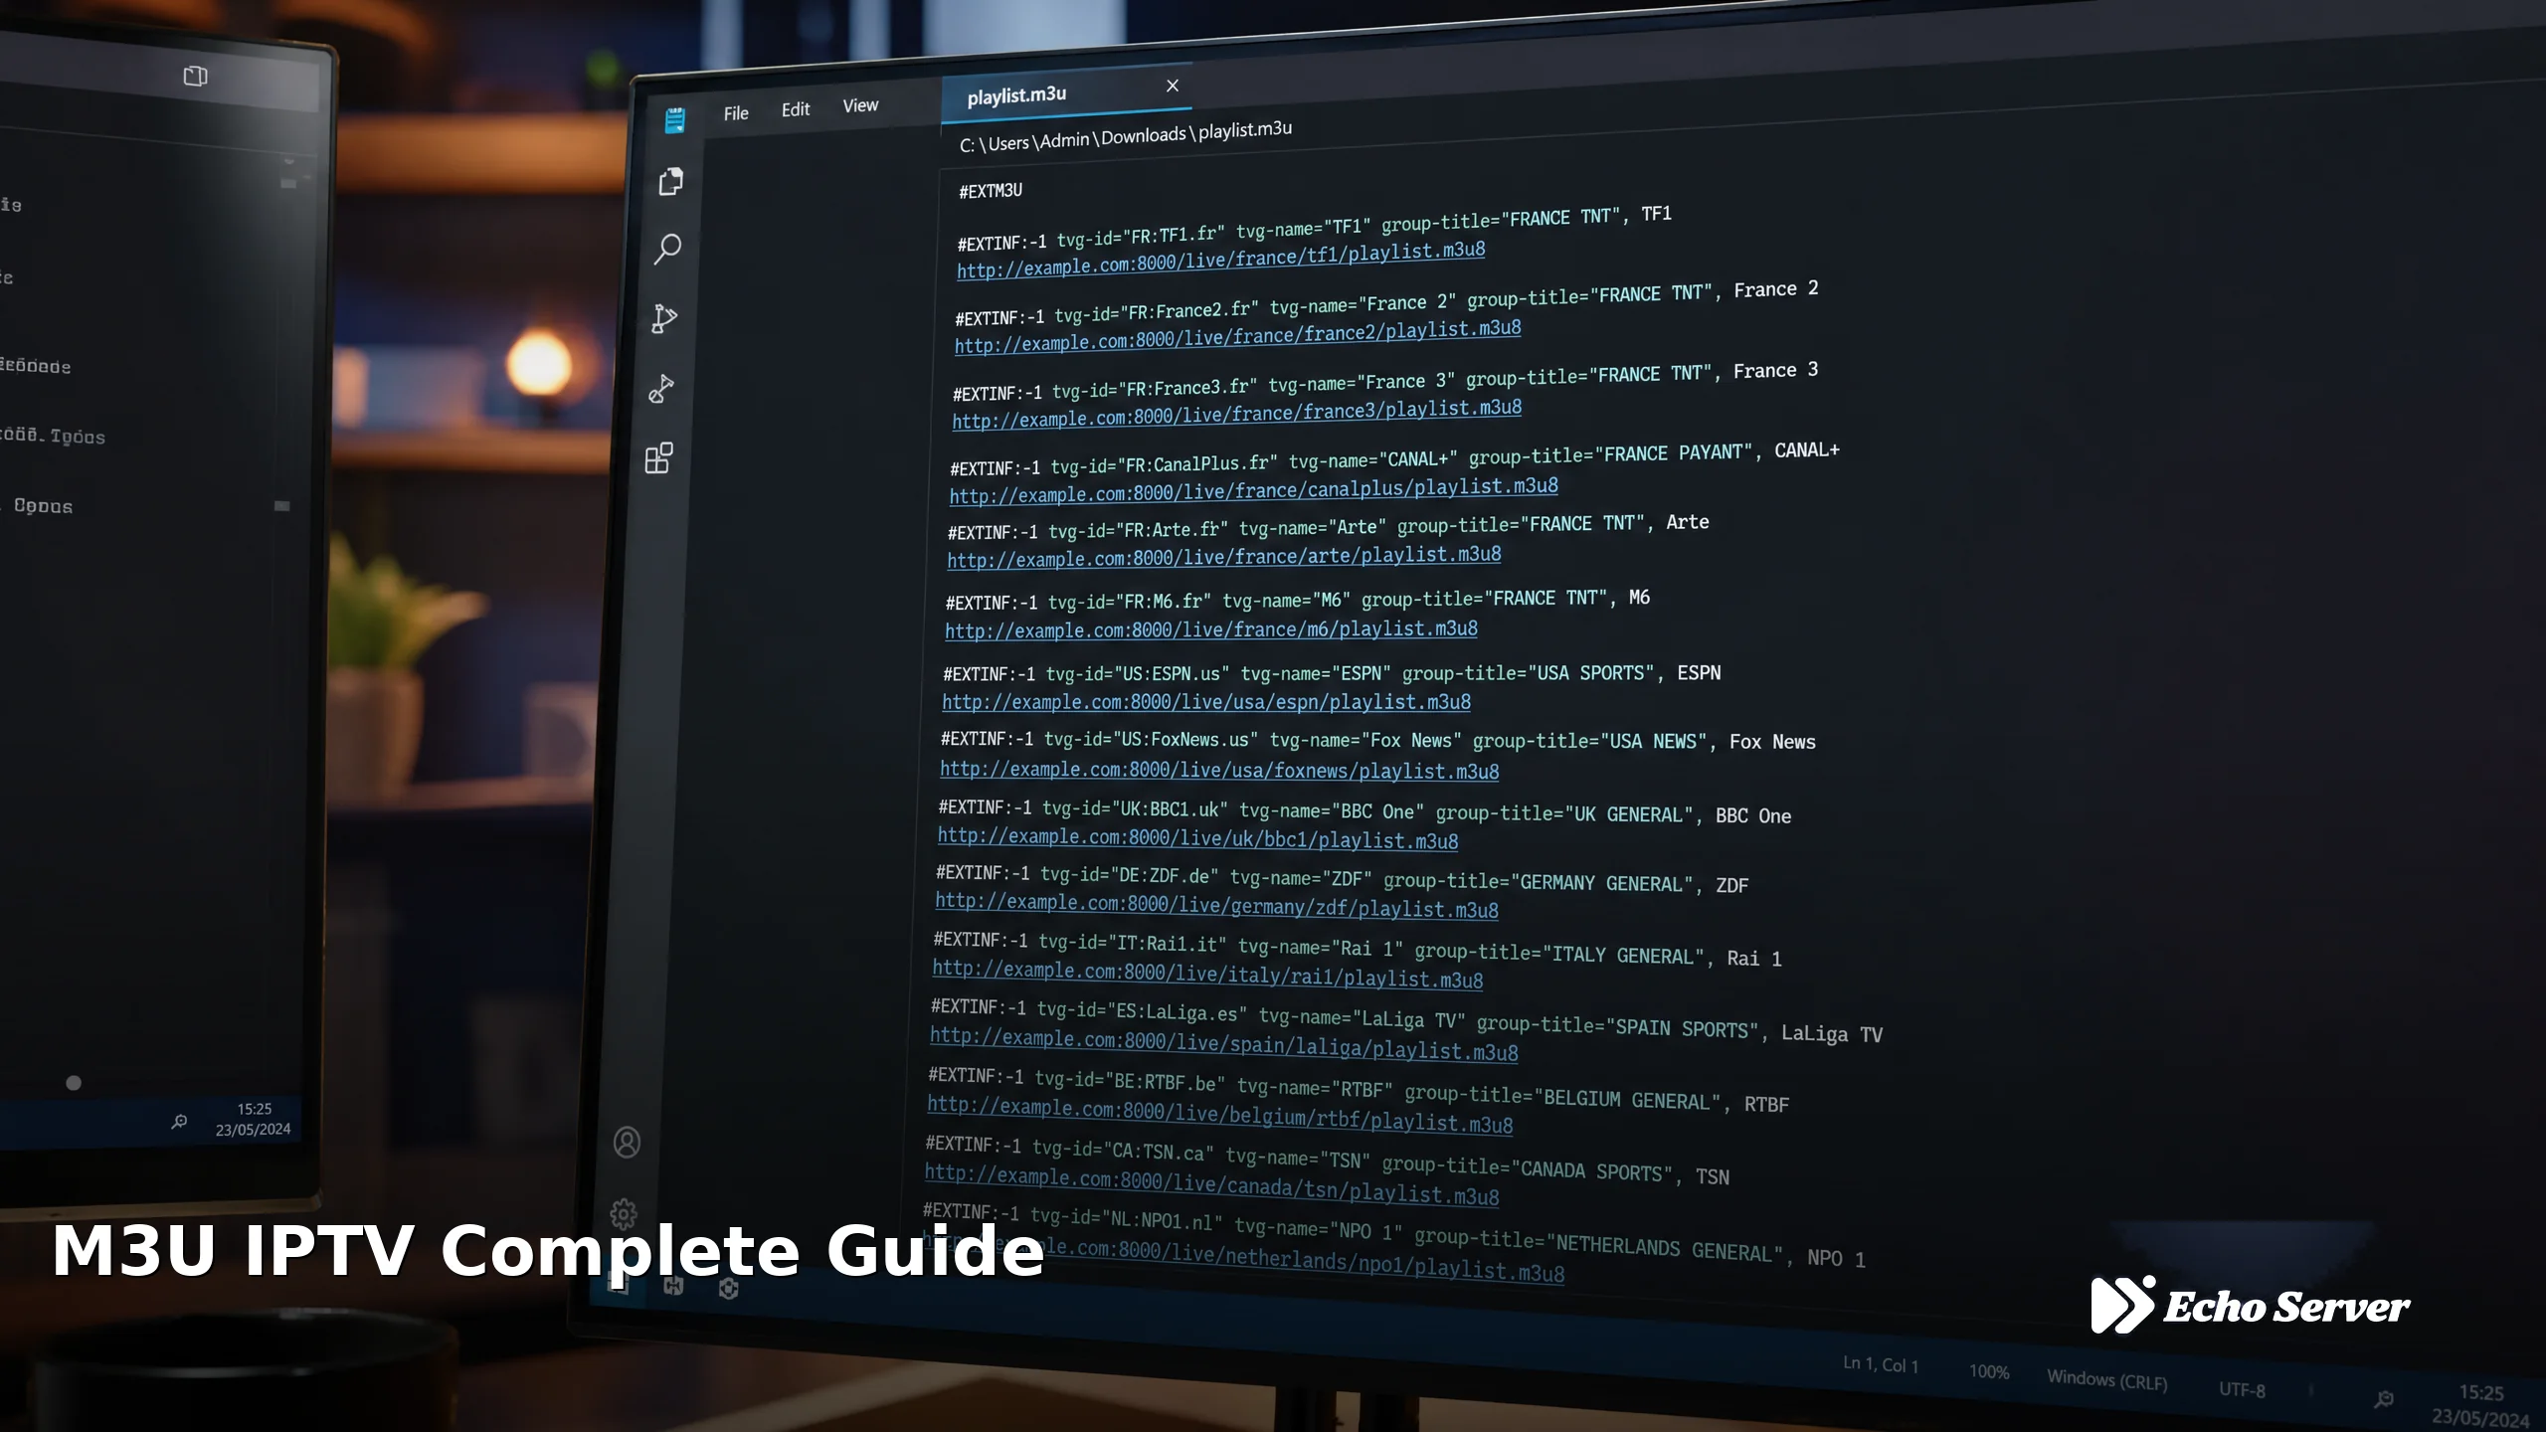
Task: Click the search icon in left monitor taskbar
Action: coord(179,1122)
